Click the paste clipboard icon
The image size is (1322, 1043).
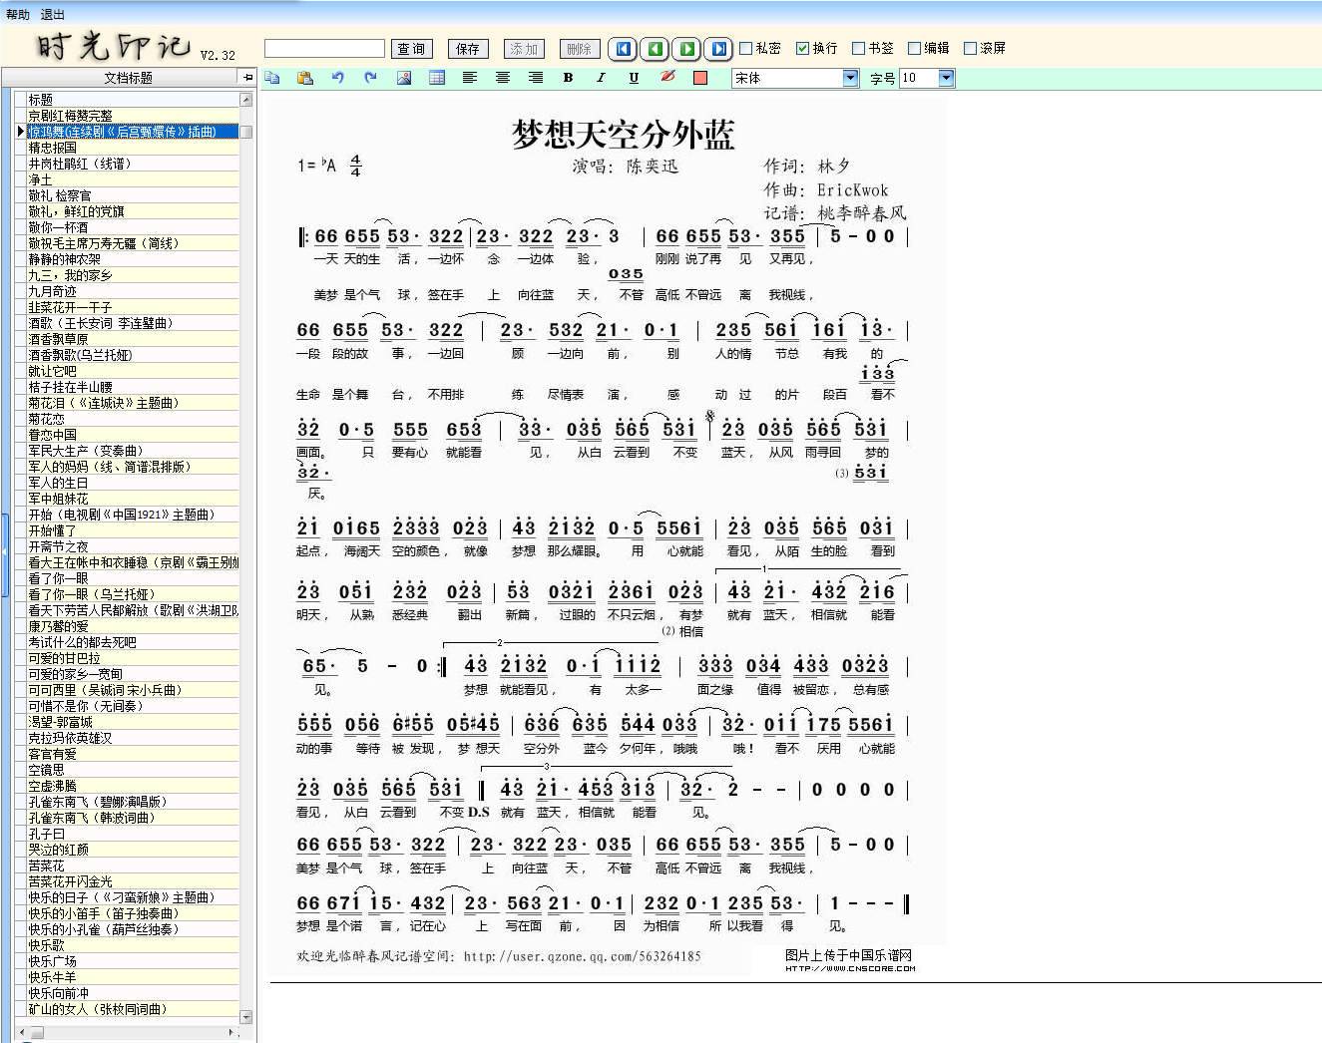305,78
